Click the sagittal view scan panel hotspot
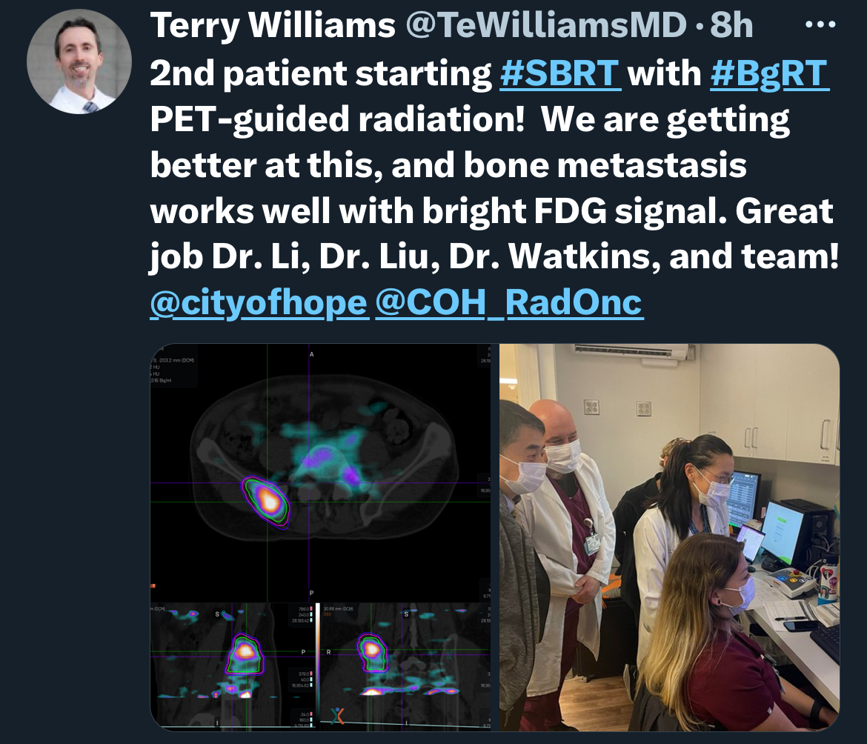Screen dimensions: 867x744 (244, 652)
